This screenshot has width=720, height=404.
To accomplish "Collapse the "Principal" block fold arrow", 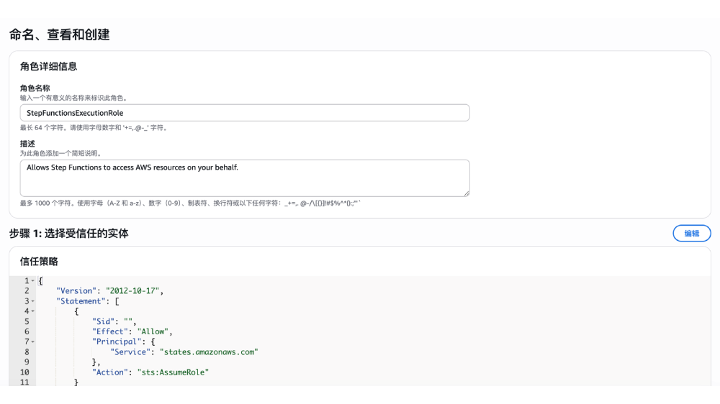I will [x=33, y=342].
